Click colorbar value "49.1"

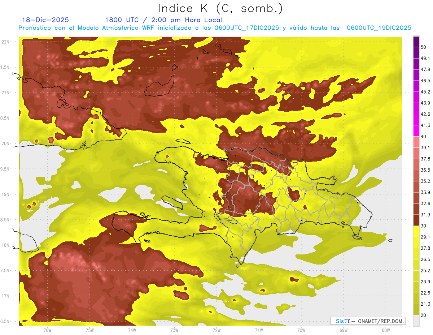(x=425, y=58)
